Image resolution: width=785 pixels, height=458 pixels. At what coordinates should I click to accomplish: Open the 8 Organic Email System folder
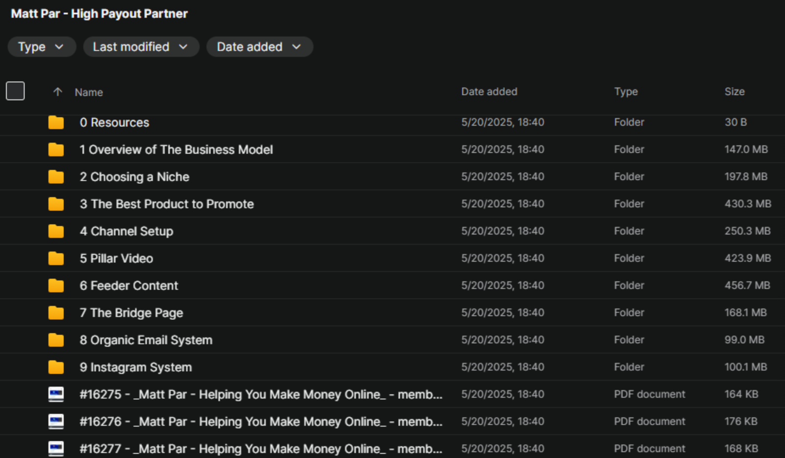coord(146,340)
